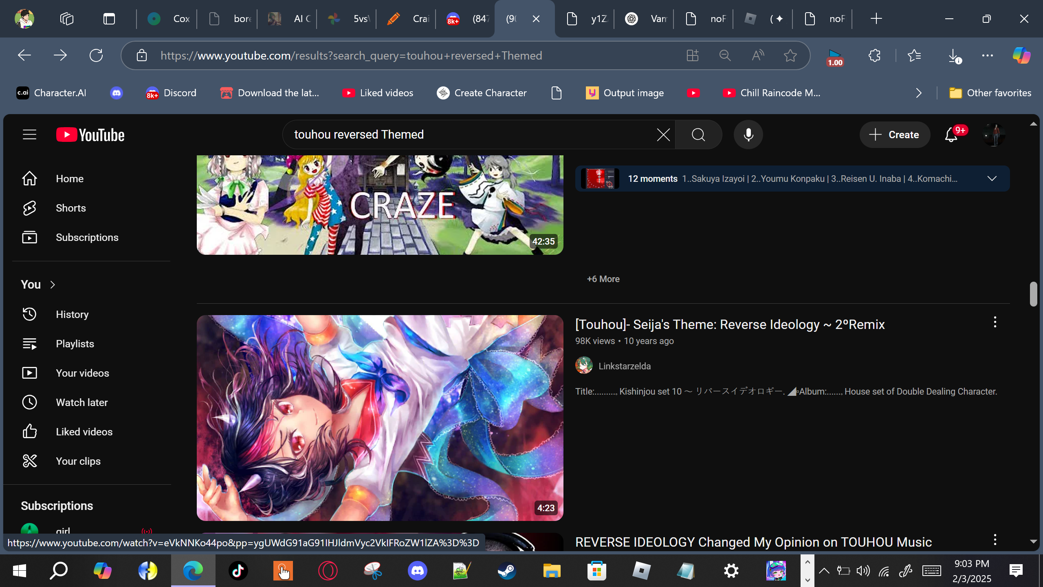Open Discord from the taskbar
The height and width of the screenshot is (587, 1043).
(x=417, y=571)
